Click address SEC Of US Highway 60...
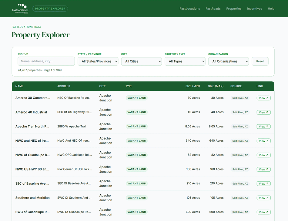Viewport: 288px width, 221px height. coord(74,112)
